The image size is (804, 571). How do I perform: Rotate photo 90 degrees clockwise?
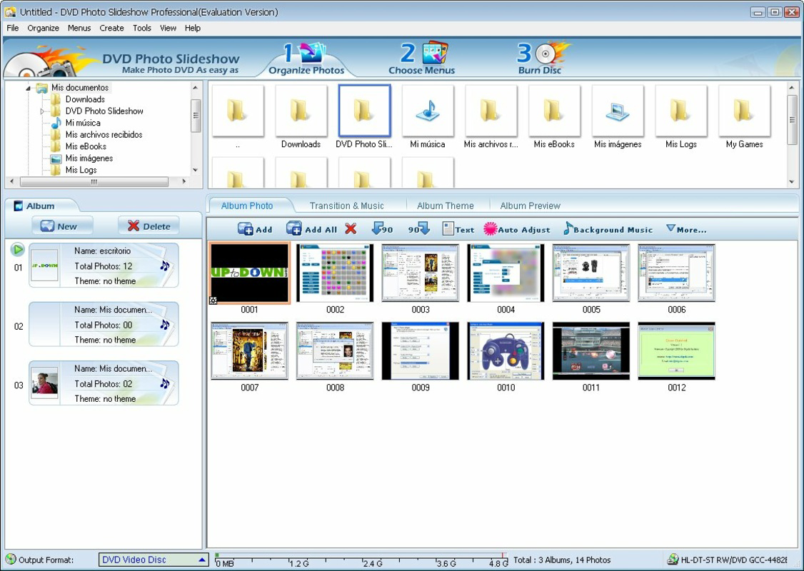click(x=419, y=228)
